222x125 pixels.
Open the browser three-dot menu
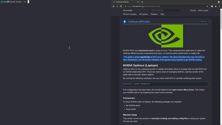click(220, 6)
